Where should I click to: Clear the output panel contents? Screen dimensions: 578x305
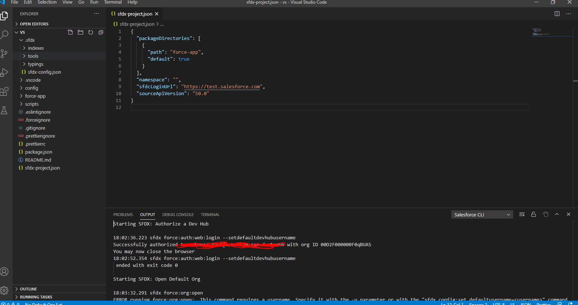522,215
